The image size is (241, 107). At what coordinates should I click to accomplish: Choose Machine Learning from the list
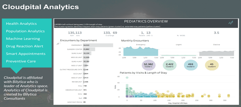click(x=23, y=39)
